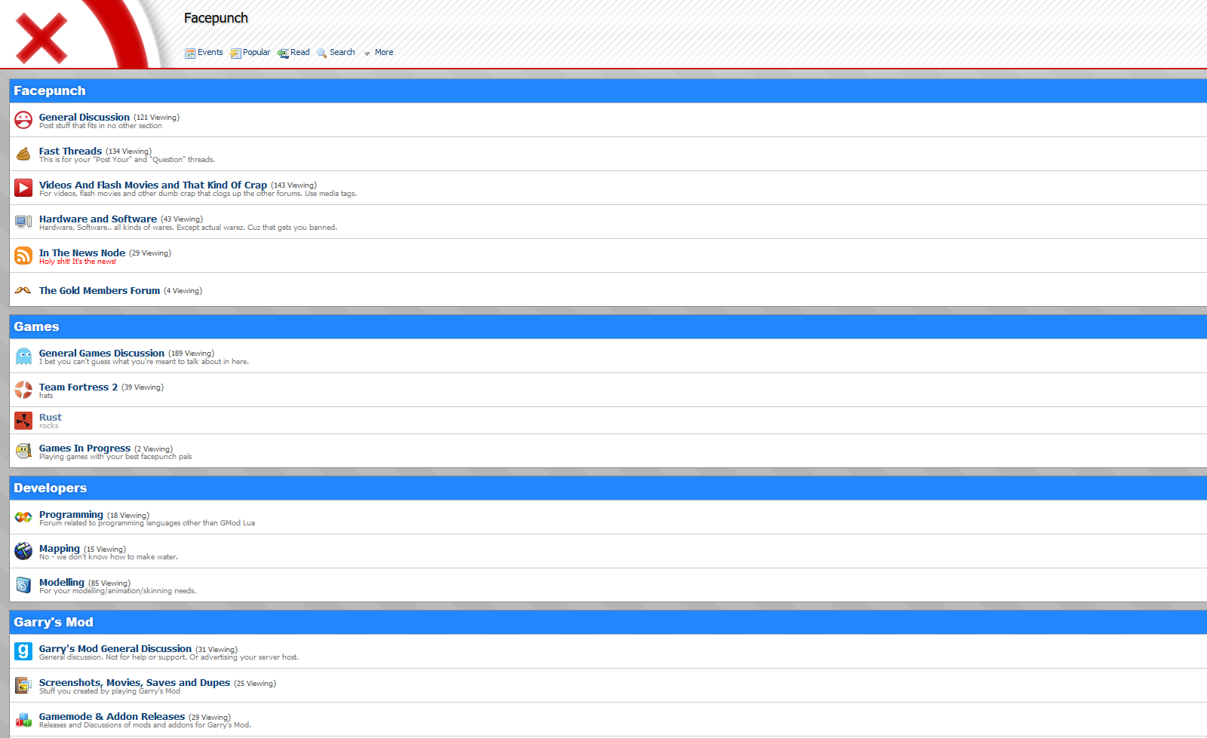Click the Hardware and Software monitor icon
This screenshot has width=1207, height=738.
coord(23,222)
